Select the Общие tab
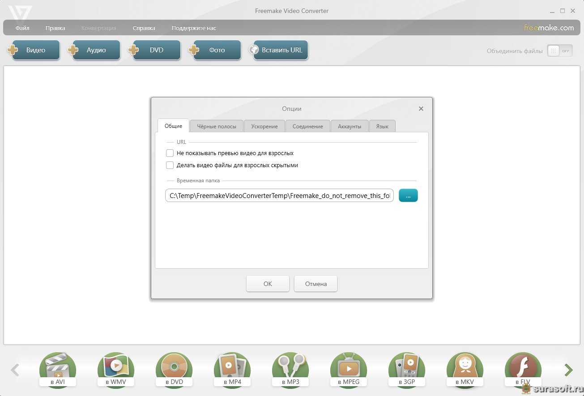 [x=173, y=126]
